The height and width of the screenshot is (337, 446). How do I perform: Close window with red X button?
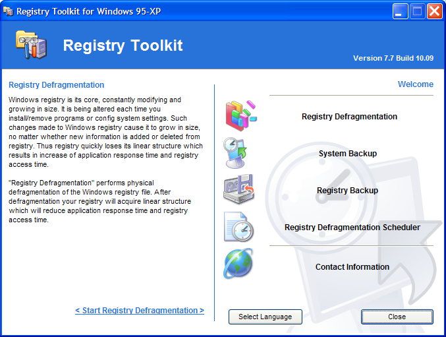(435, 11)
